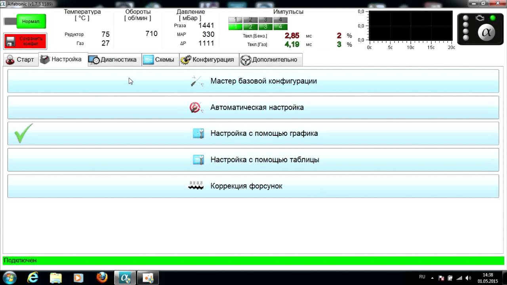
Task: Click the Pгаза pressure value 1441
Action: tap(206, 25)
